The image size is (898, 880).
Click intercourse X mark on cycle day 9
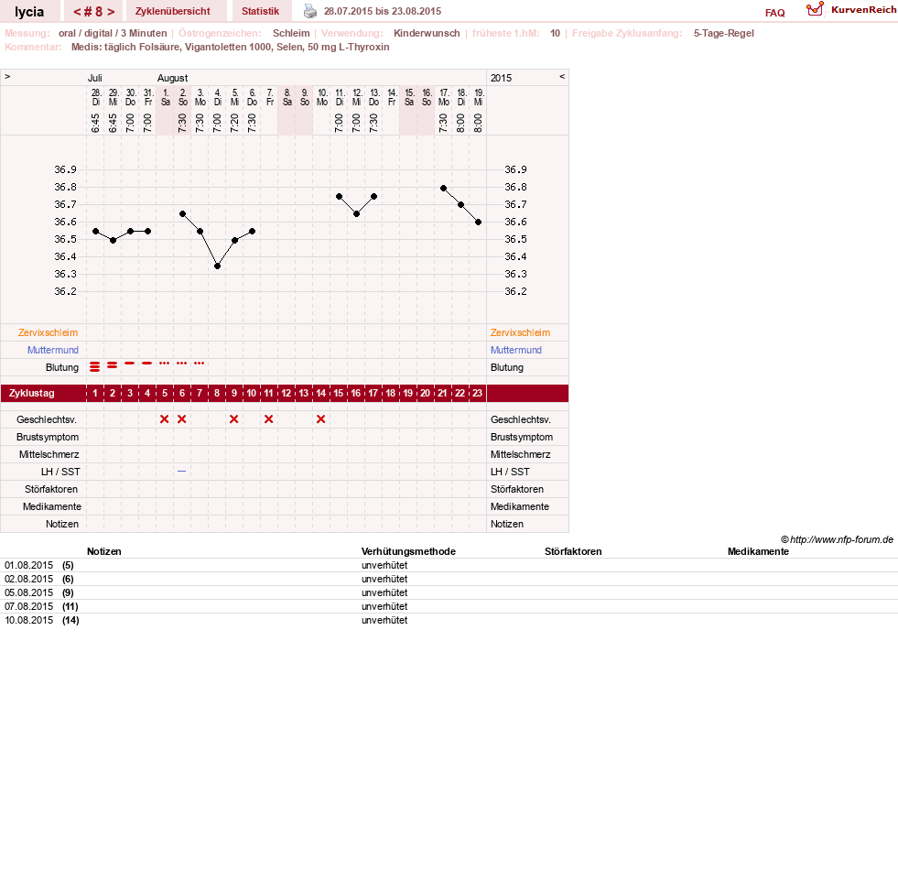[233, 419]
